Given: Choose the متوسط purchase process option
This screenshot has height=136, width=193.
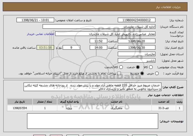Looking at the screenshot, I should pos(142,73).
